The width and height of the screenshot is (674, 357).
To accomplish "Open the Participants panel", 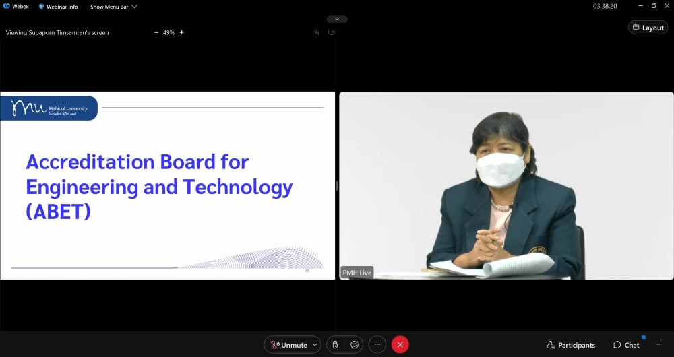I will coord(571,345).
